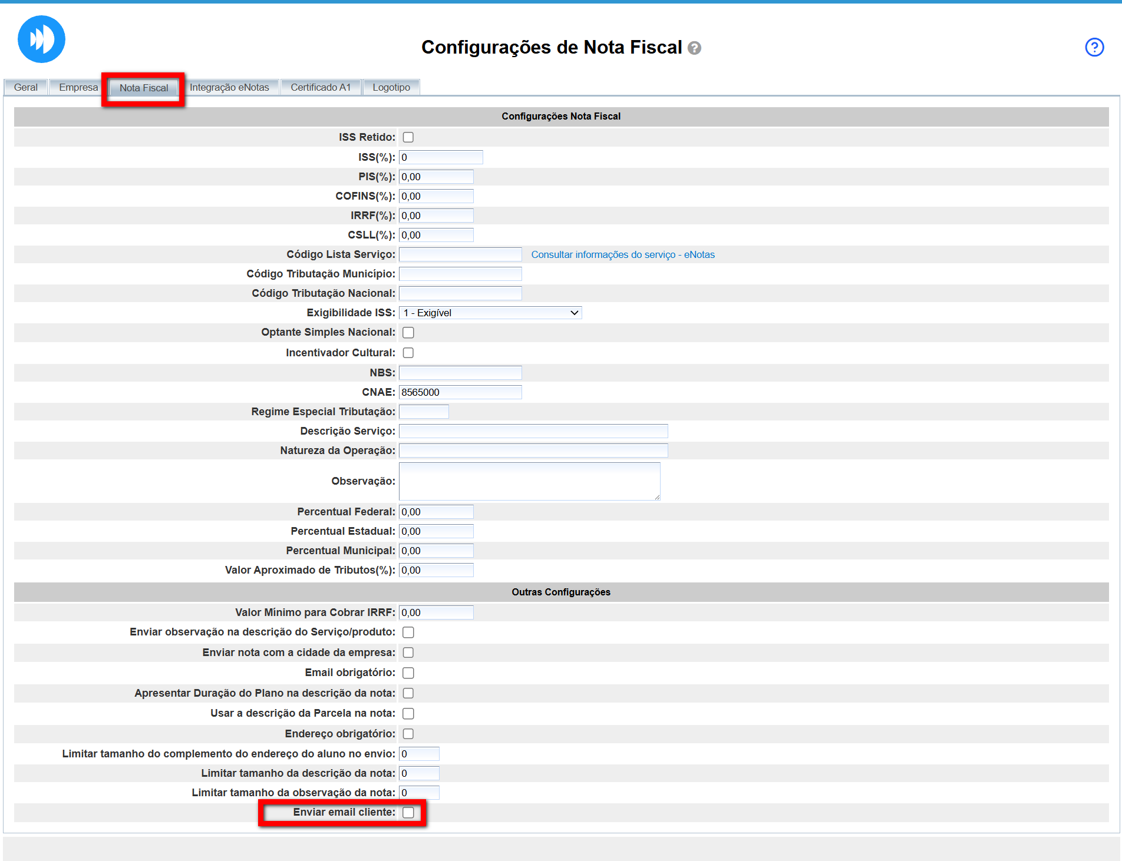Select the Logotipo tab
Screen dimensions: 1122x861
click(x=391, y=87)
